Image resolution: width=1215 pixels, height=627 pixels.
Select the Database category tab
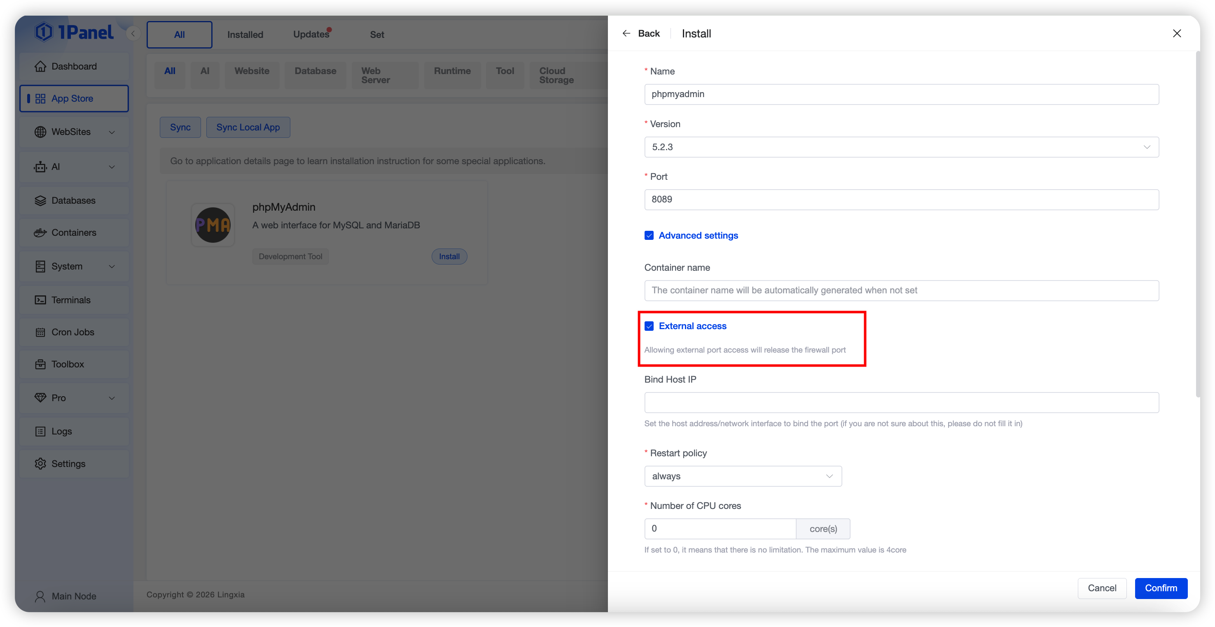point(315,71)
